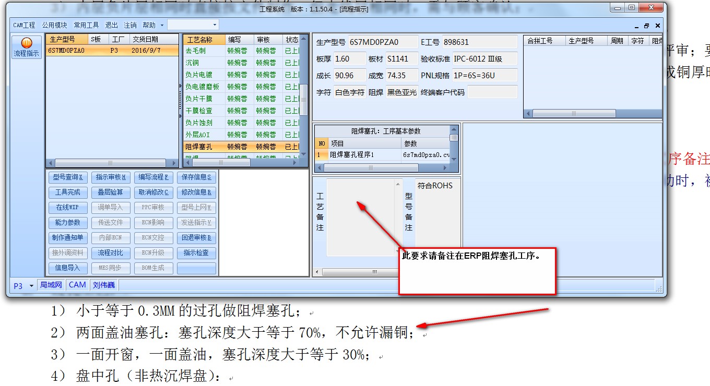Click the E工号 field 898631
This screenshot has height=386, width=710.
pos(480,42)
